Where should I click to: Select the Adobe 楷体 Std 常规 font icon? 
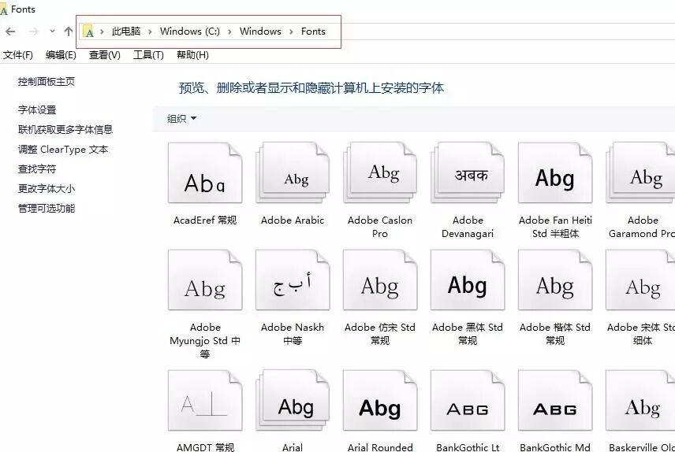[555, 280]
